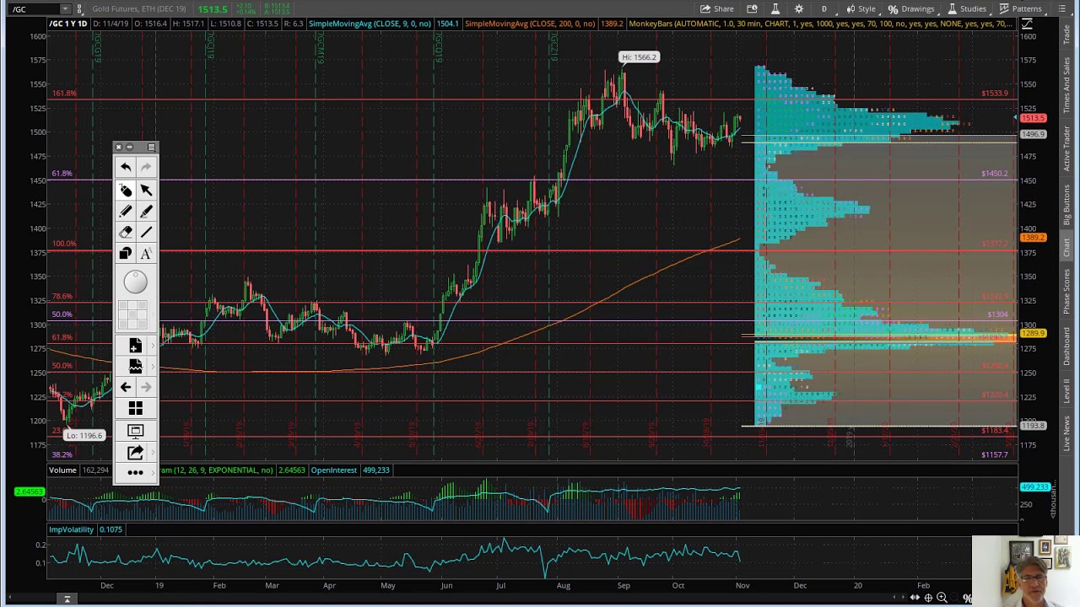Open the drawing palette hamburger menu
Screen dimensions: 1080x607
pyautogui.click(x=151, y=148)
